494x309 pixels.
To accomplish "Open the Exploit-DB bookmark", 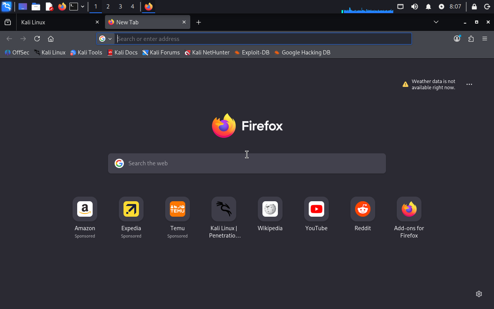I will [x=252, y=53].
